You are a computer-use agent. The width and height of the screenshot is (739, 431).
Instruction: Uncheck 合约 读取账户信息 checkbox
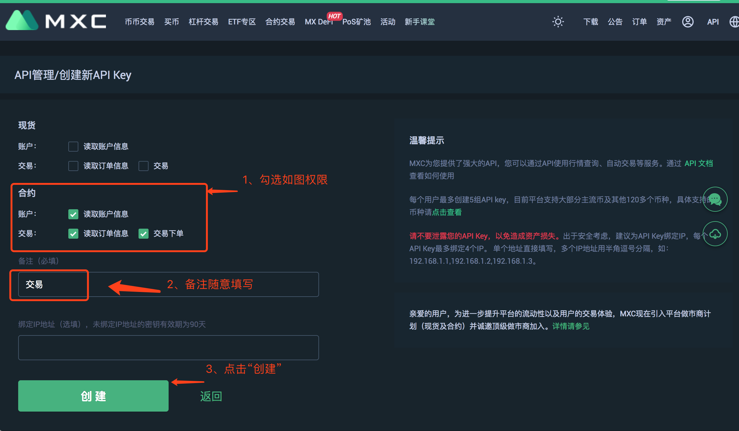click(x=73, y=214)
